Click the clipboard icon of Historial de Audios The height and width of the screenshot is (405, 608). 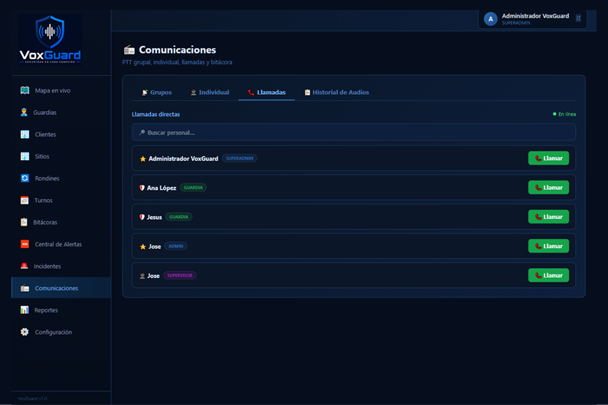coord(308,93)
